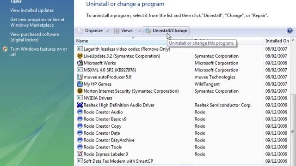Click the Roxio Creator Audio icon
Image resolution: width=296 pixels, height=166 pixels.
tap(80, 112)
